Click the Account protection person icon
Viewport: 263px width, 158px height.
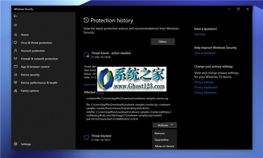pyautogui.click(x=16, y=51)
